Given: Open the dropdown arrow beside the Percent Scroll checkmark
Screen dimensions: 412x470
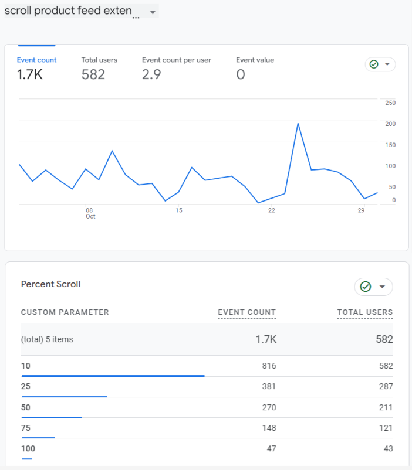Looking at the screenshot, I should click(x=382, y=287).
